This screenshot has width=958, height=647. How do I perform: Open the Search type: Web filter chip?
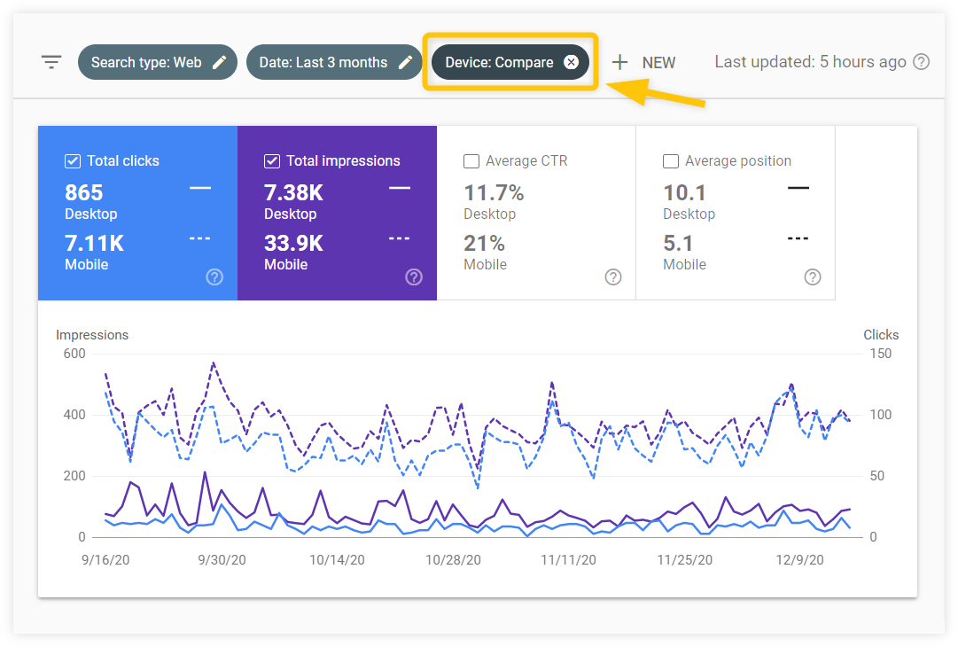pyautogui.click(x=146, y=62)
